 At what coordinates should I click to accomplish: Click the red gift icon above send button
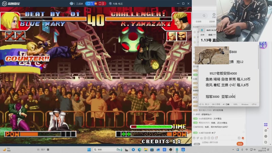tap(243, 138)
